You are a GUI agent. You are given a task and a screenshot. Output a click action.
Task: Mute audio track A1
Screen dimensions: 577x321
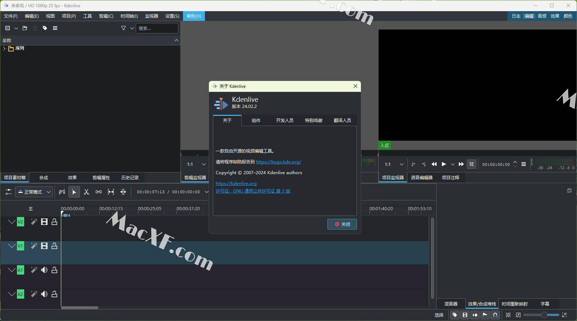44,270
